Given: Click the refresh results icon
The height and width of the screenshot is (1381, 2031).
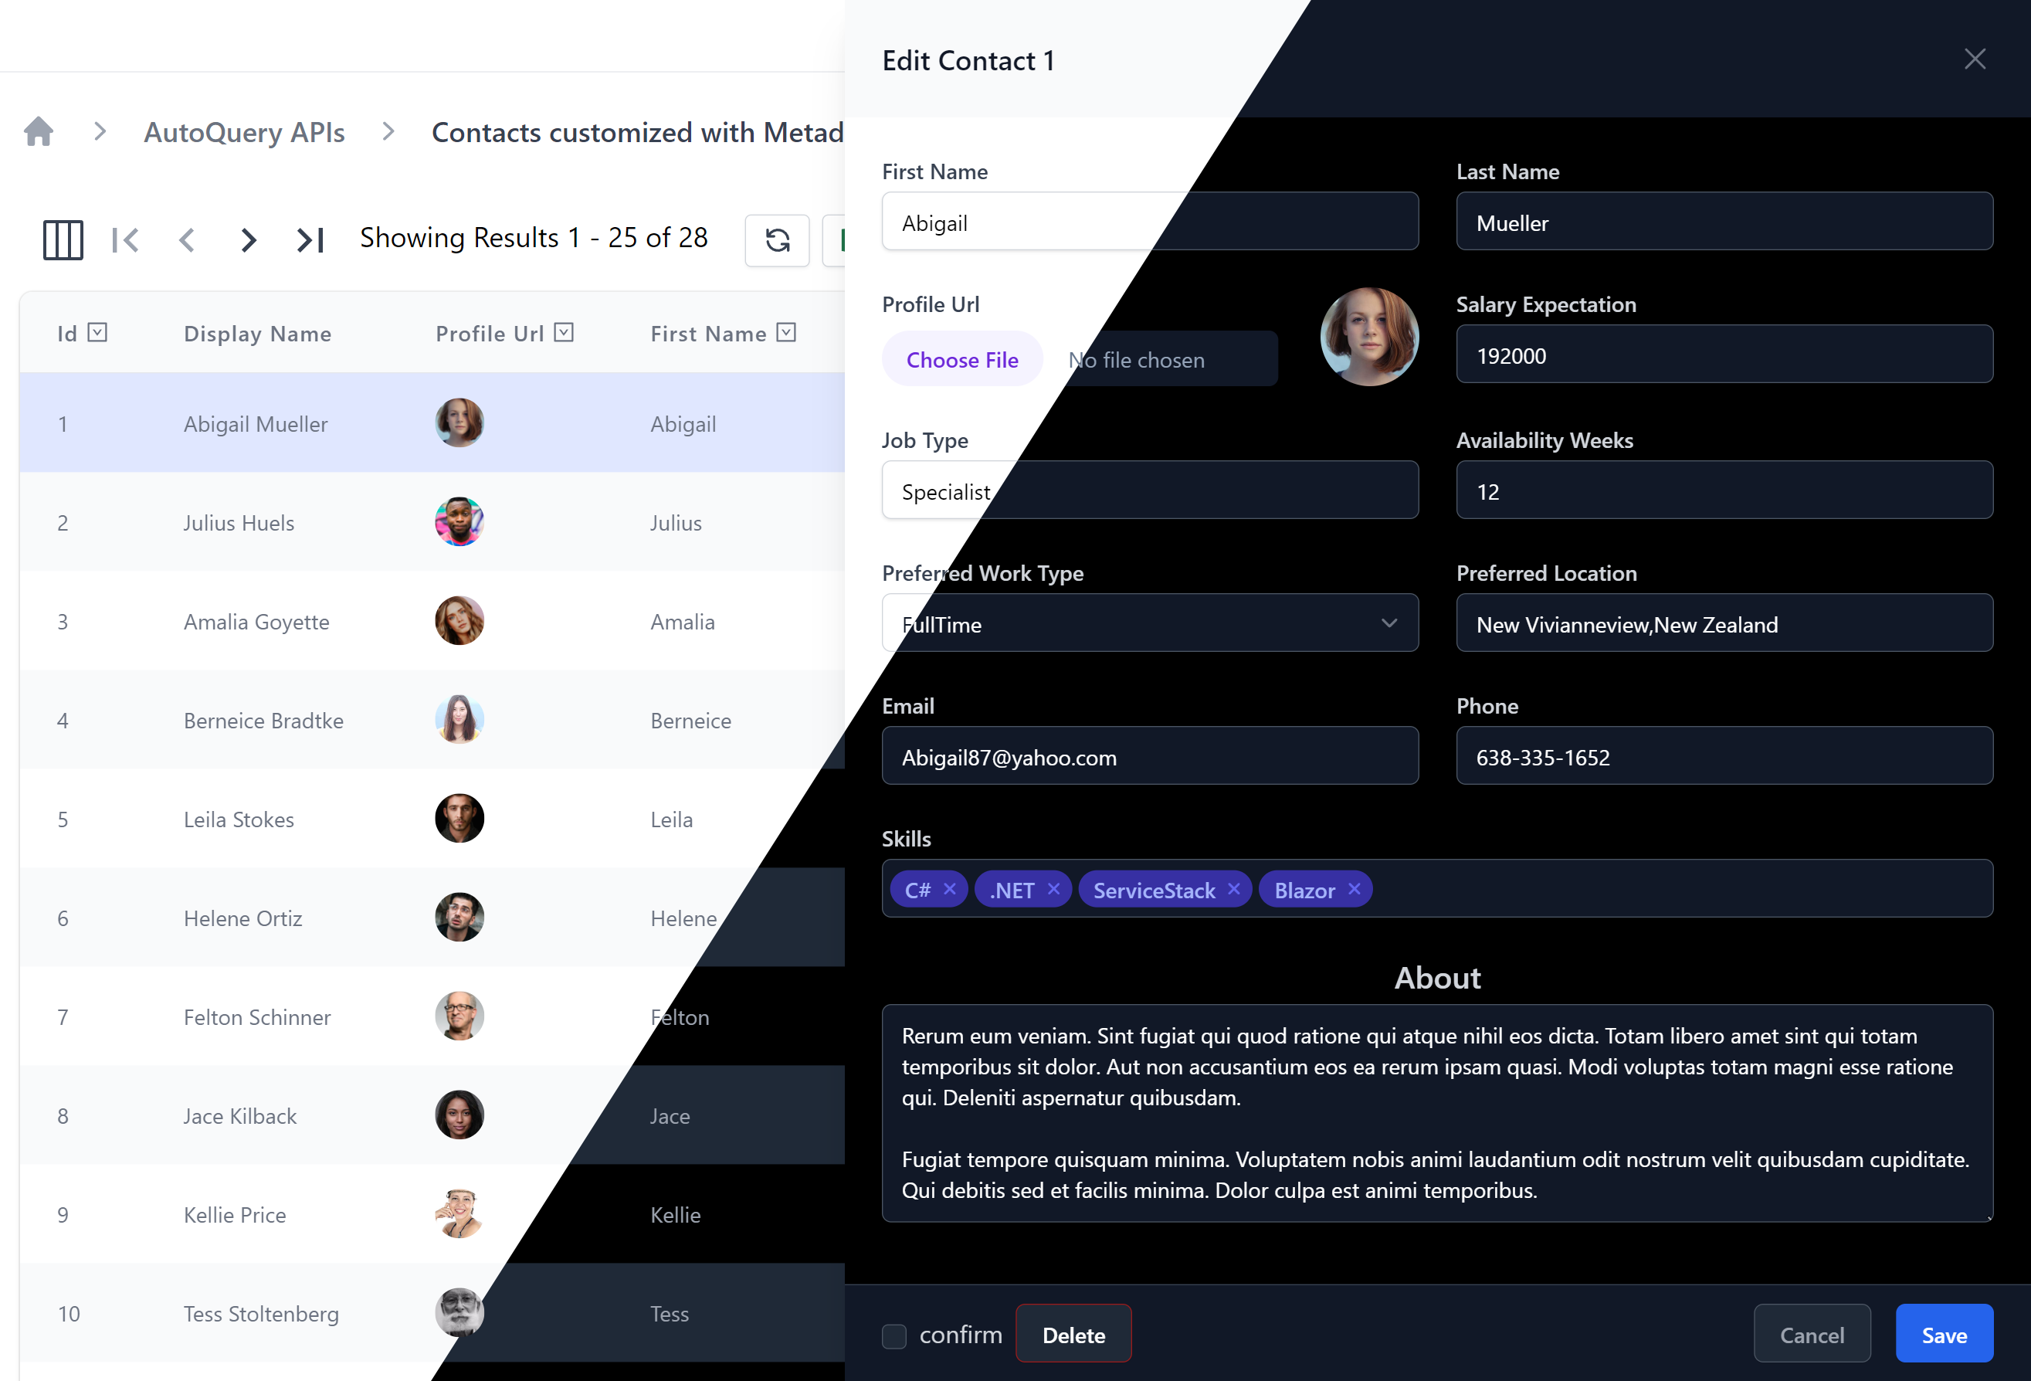Looking at the screenshot, I should 777,239.
